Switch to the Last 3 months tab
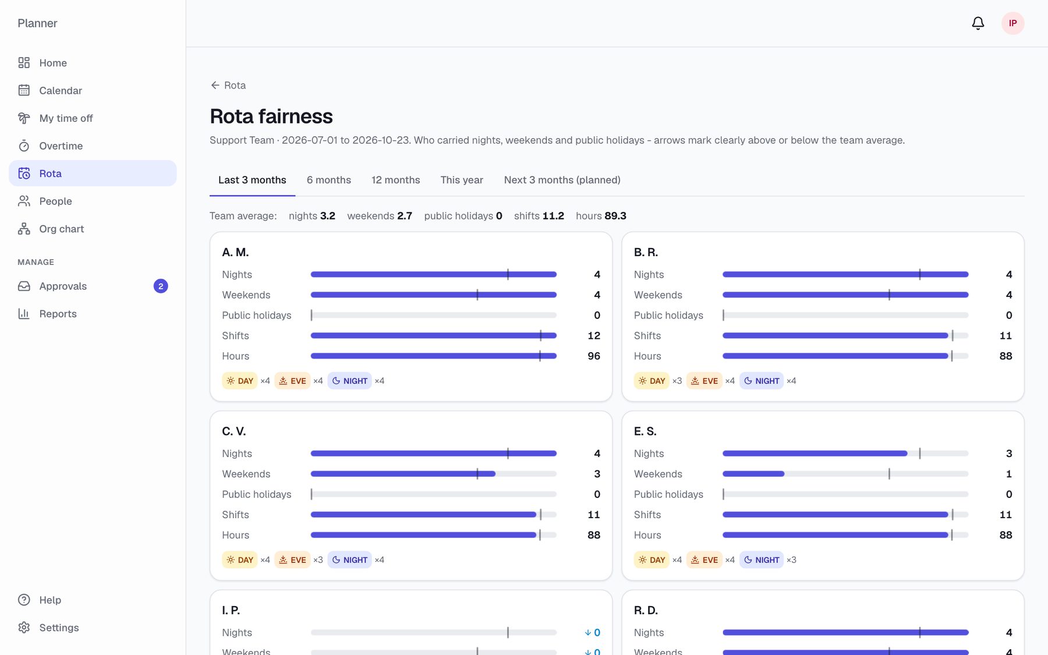 click(252, 180)
